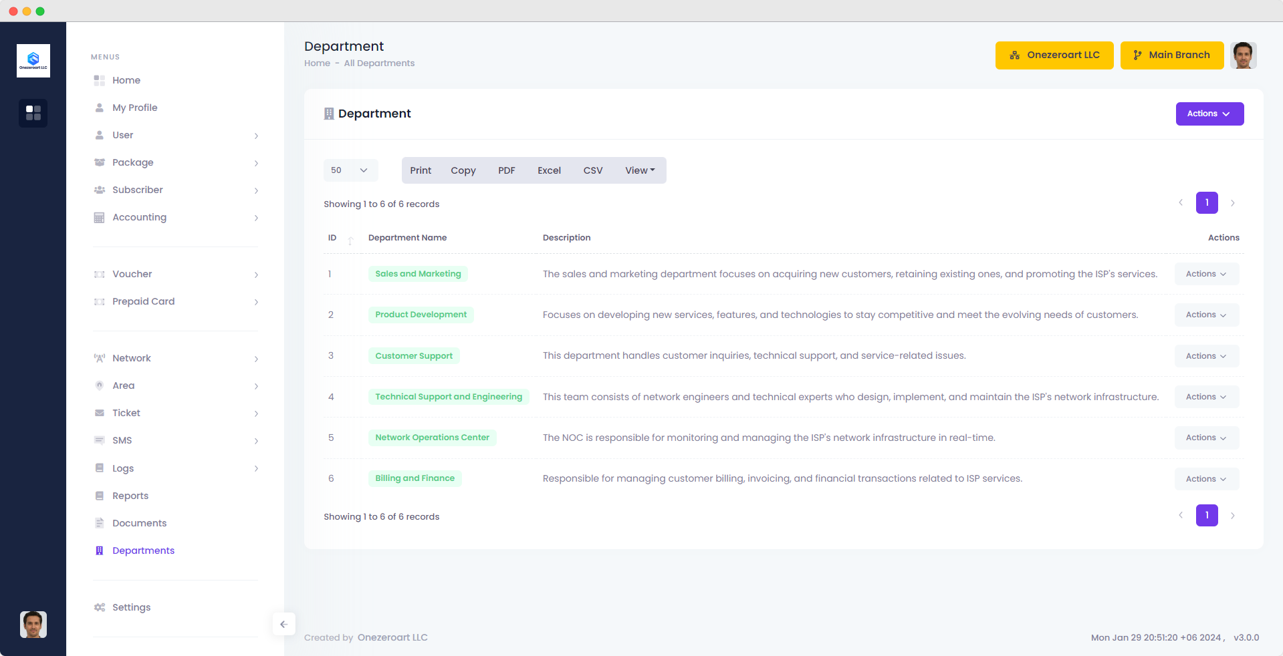Viewport: 1283px width, 656px height.
Task: Click the Main Branch yellow button
Action: [x=1172, y=55]
